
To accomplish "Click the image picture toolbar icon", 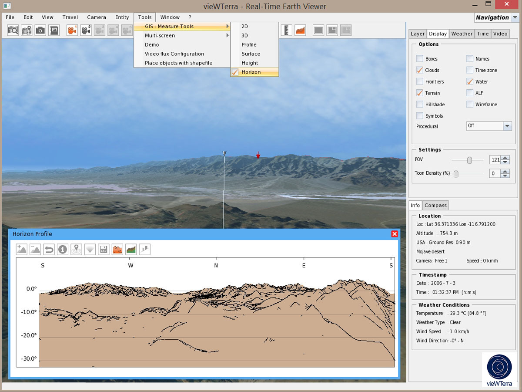I will pyautogui.click(x=54, y=30).
